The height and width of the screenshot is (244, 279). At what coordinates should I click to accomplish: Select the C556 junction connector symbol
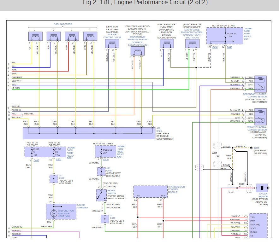click(54, 179)
